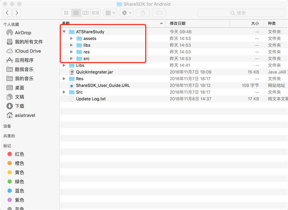Open the arrange-by grouping dropdown

point(111,13)
